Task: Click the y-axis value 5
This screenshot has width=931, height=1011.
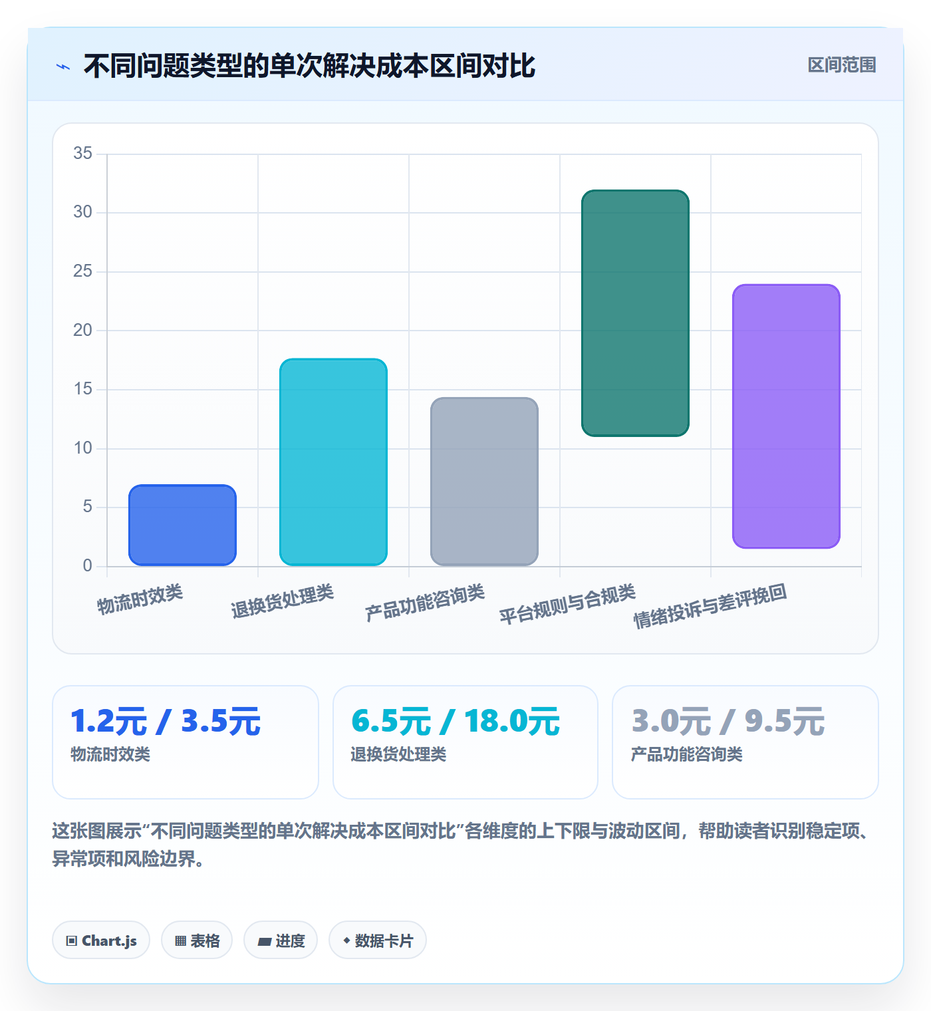Action: coord(88,507)
